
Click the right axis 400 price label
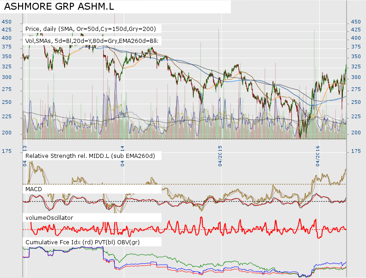tap(356, 38)
